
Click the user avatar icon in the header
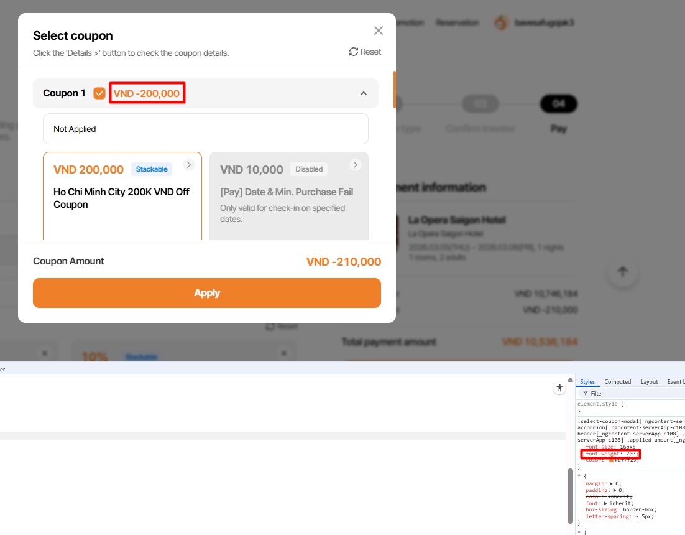502,22
